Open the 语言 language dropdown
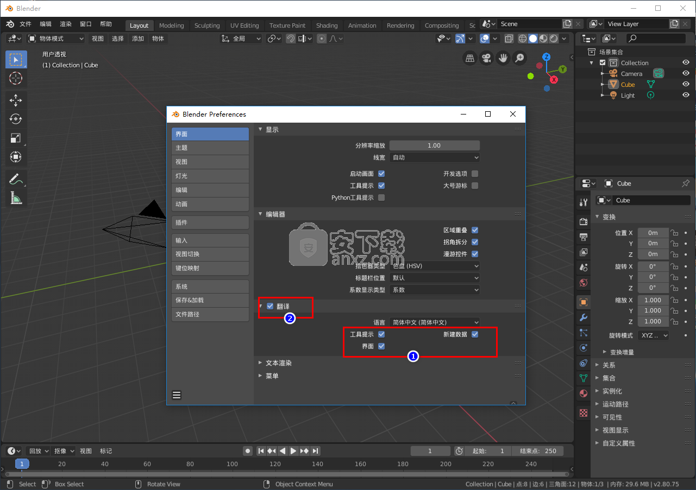The image size is (696, 490). [x=435, y=322]
